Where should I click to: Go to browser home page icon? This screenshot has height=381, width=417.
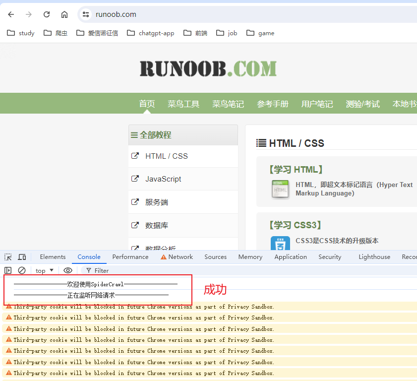click(x=64, y=14)
